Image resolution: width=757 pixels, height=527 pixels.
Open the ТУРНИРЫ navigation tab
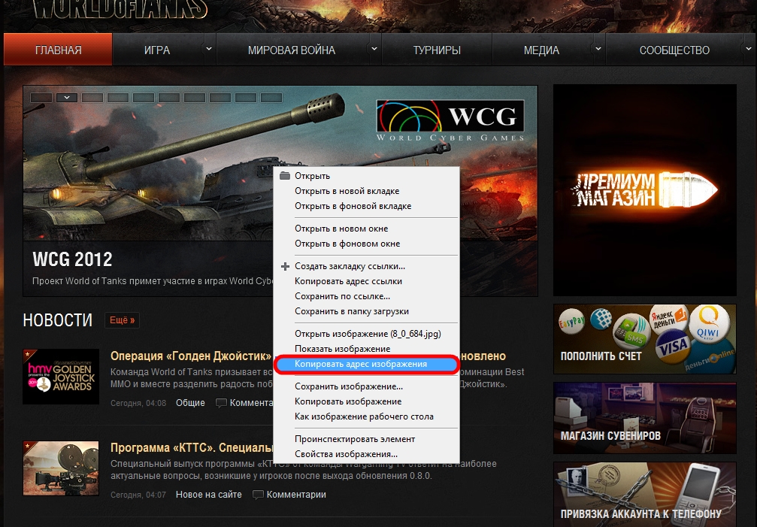pyautogui.click(x=437, y=50)
